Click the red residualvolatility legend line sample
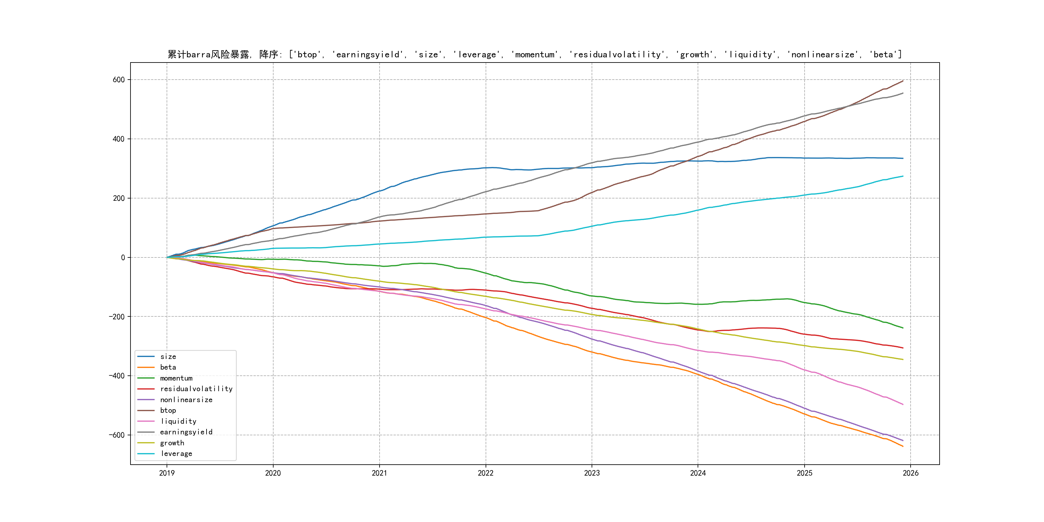The image size is (1044, 522). [146, 389]
